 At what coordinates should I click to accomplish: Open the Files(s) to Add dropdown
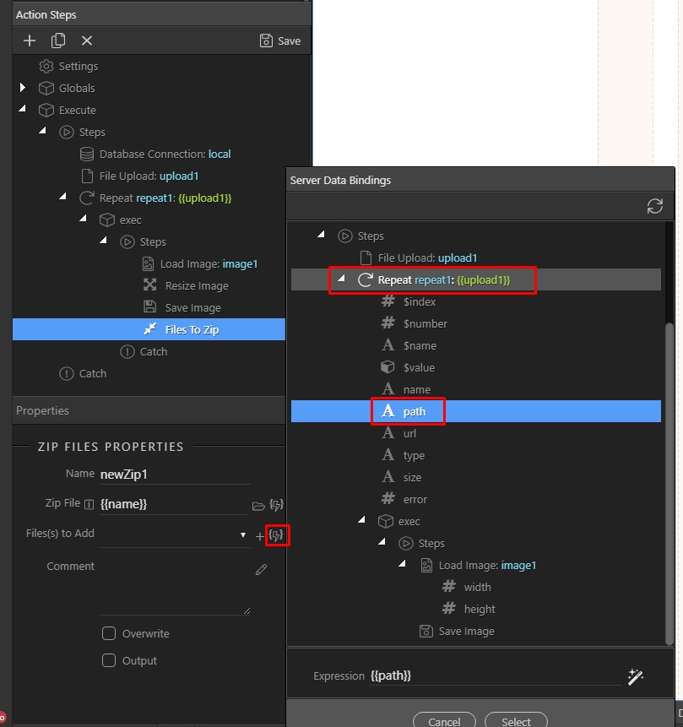242,535
